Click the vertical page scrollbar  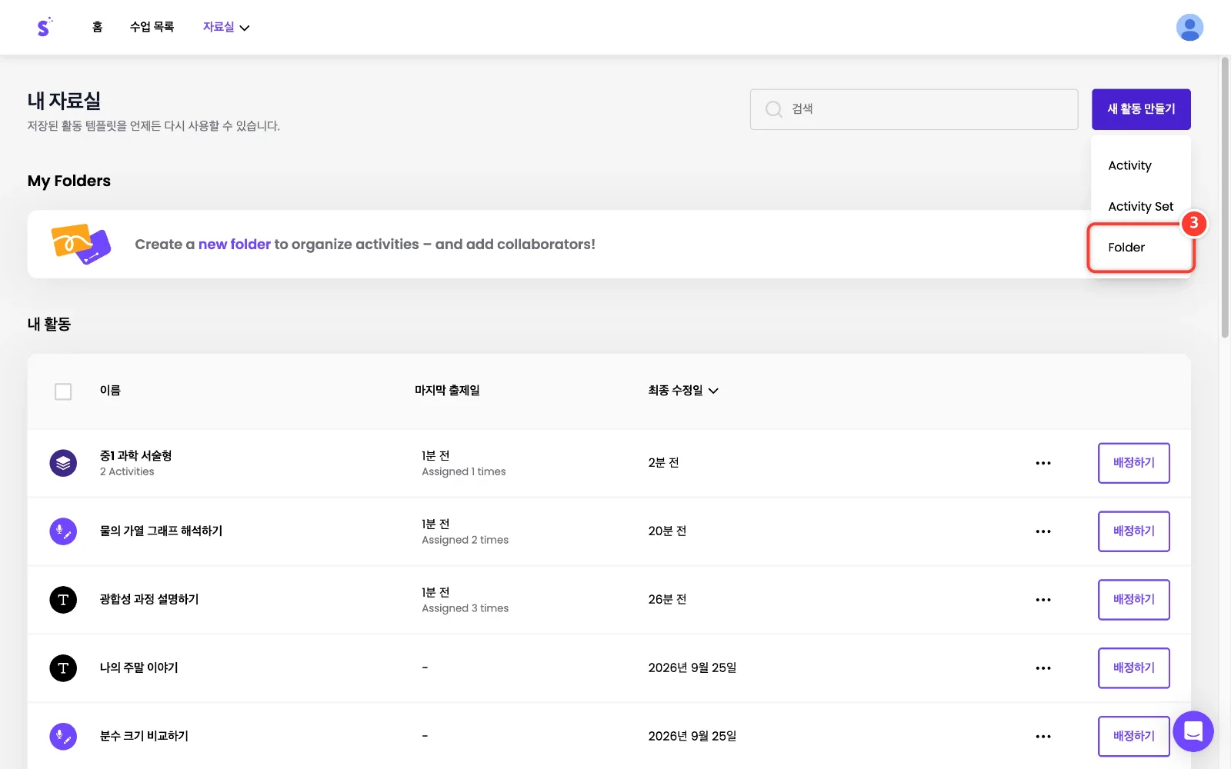coord(1225,197)
